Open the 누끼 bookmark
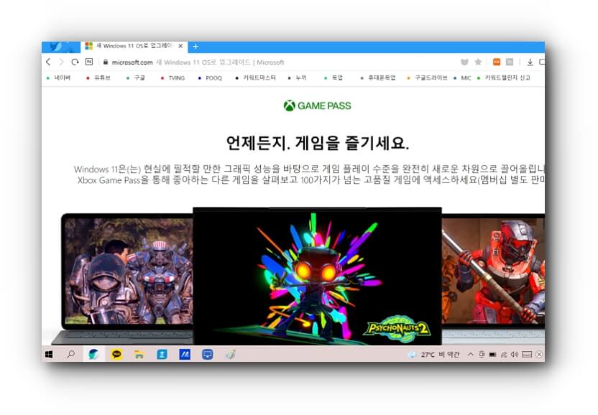The width and height of the screenshot is (598, 415). click(x=297, y=78)
